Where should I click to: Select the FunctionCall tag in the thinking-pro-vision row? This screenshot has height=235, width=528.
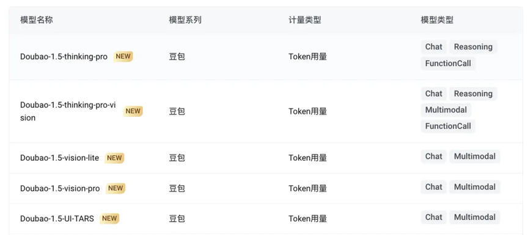pos(448,127)
